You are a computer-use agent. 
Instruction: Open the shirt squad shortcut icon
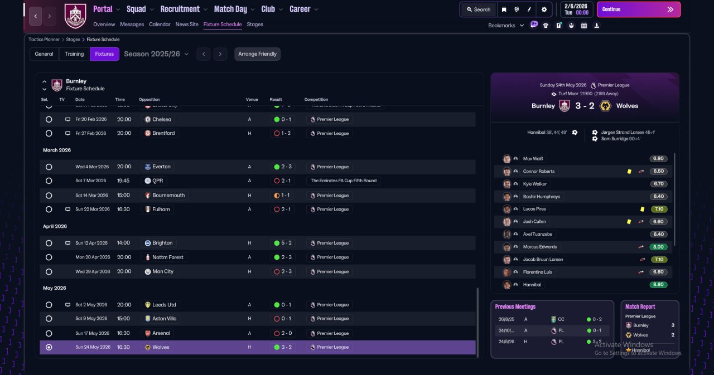(546, 25)
